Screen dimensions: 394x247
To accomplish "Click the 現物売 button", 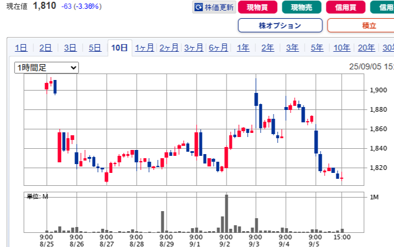I will 302,7.
